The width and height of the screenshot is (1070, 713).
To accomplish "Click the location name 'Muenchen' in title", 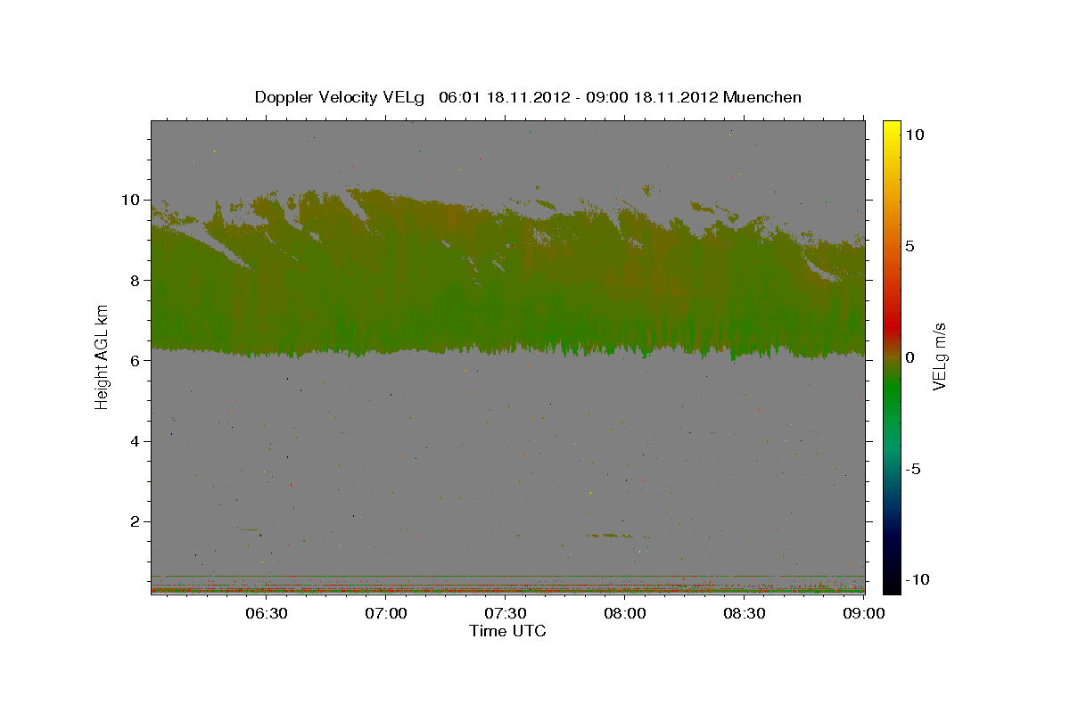I will pyautogui.click(x=762, y=97).
